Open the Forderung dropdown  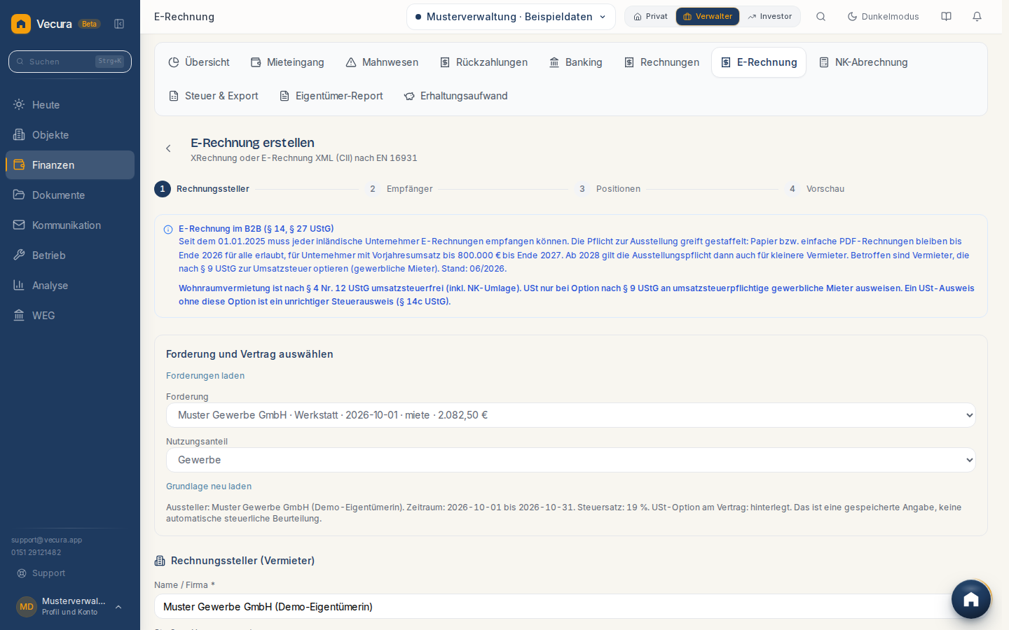coord(571,415)
